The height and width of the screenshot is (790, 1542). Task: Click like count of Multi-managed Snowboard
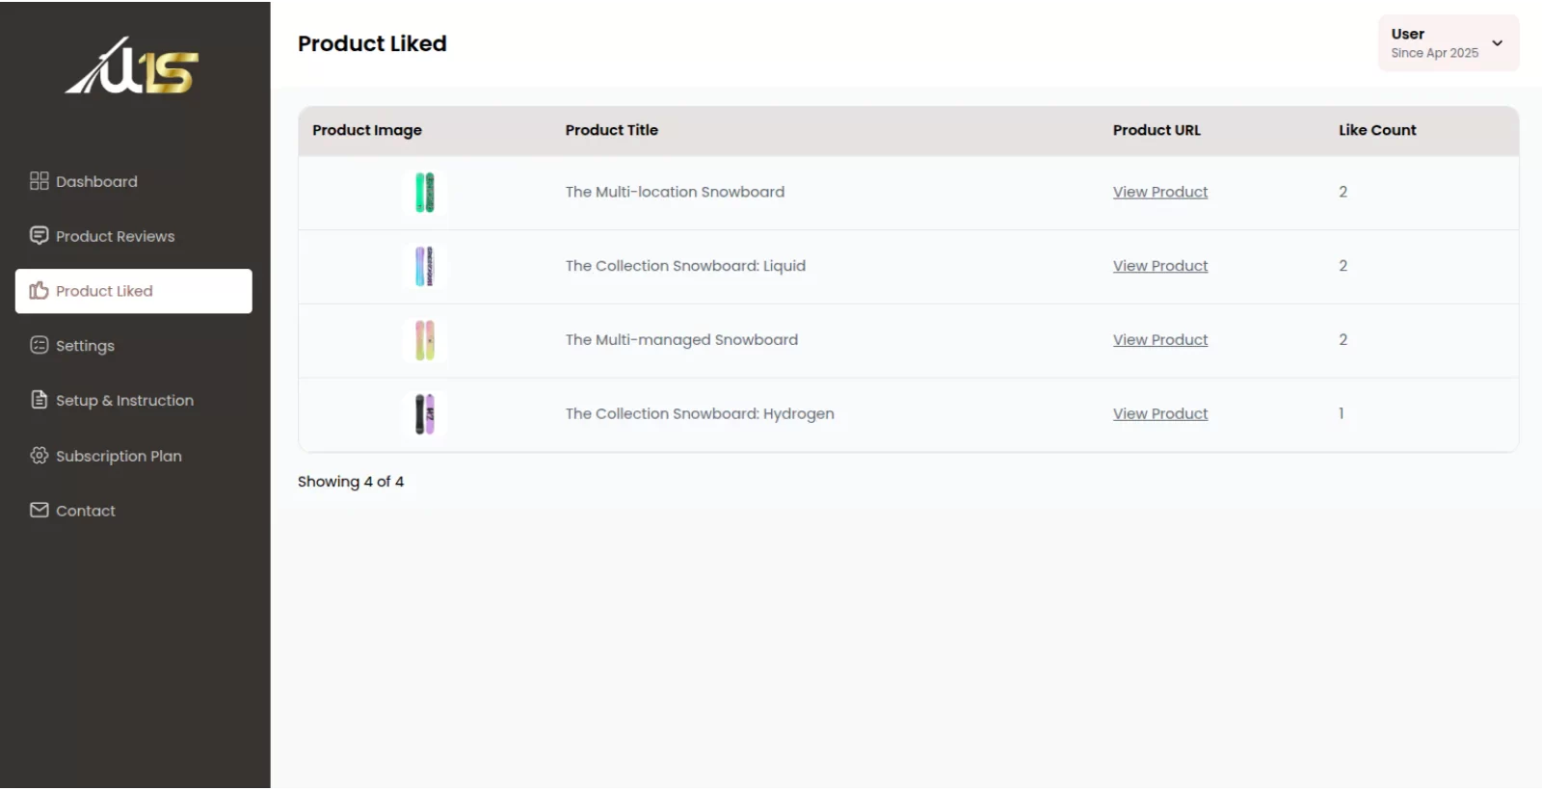point(1343,340)
